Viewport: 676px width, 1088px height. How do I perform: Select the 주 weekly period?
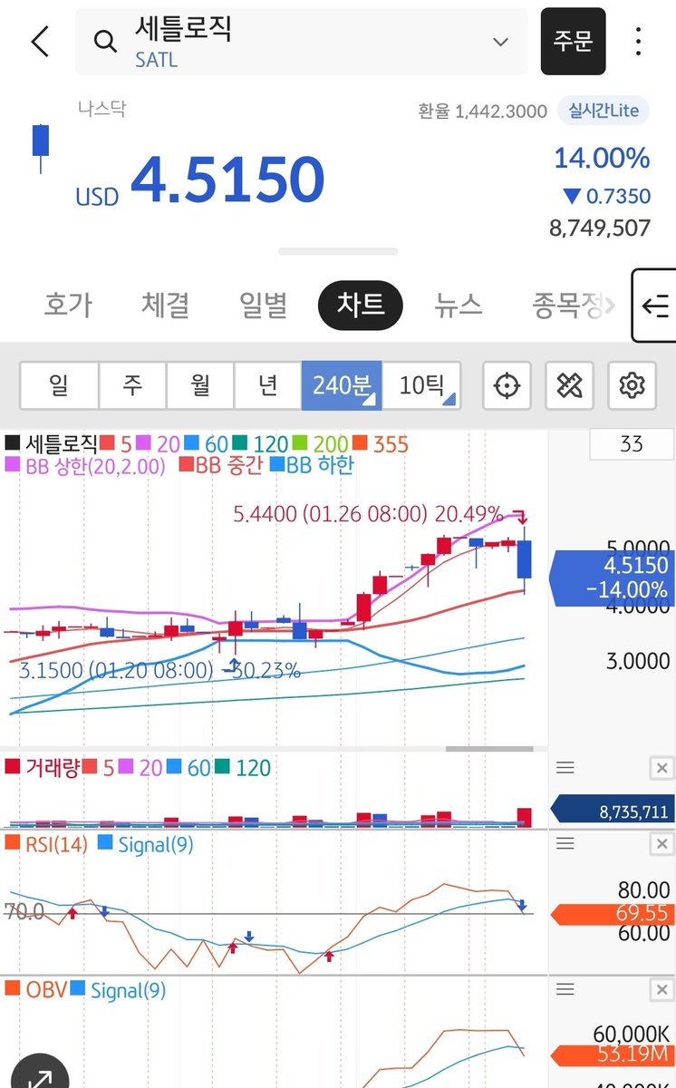(x=132, y=386)
